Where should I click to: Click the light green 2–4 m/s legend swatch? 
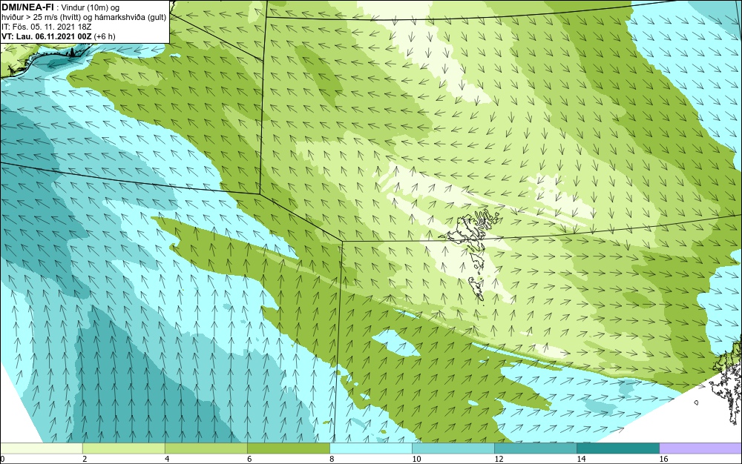click(123, 448)
